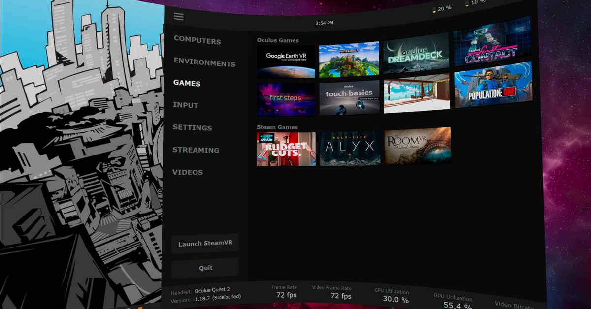
Task: Click the battery icon beside 20 %
Action: point(433,10)
